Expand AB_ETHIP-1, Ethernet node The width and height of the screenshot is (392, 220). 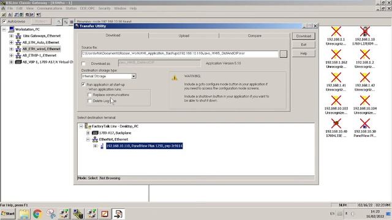point(11,56)
